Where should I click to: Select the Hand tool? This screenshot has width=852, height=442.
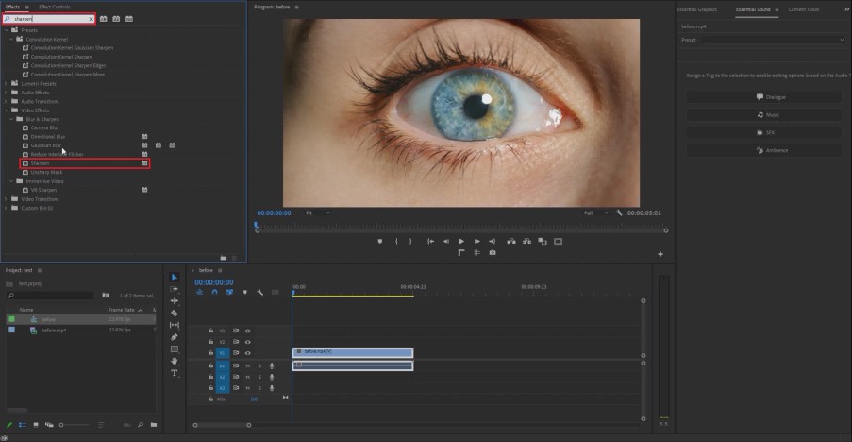175,361
